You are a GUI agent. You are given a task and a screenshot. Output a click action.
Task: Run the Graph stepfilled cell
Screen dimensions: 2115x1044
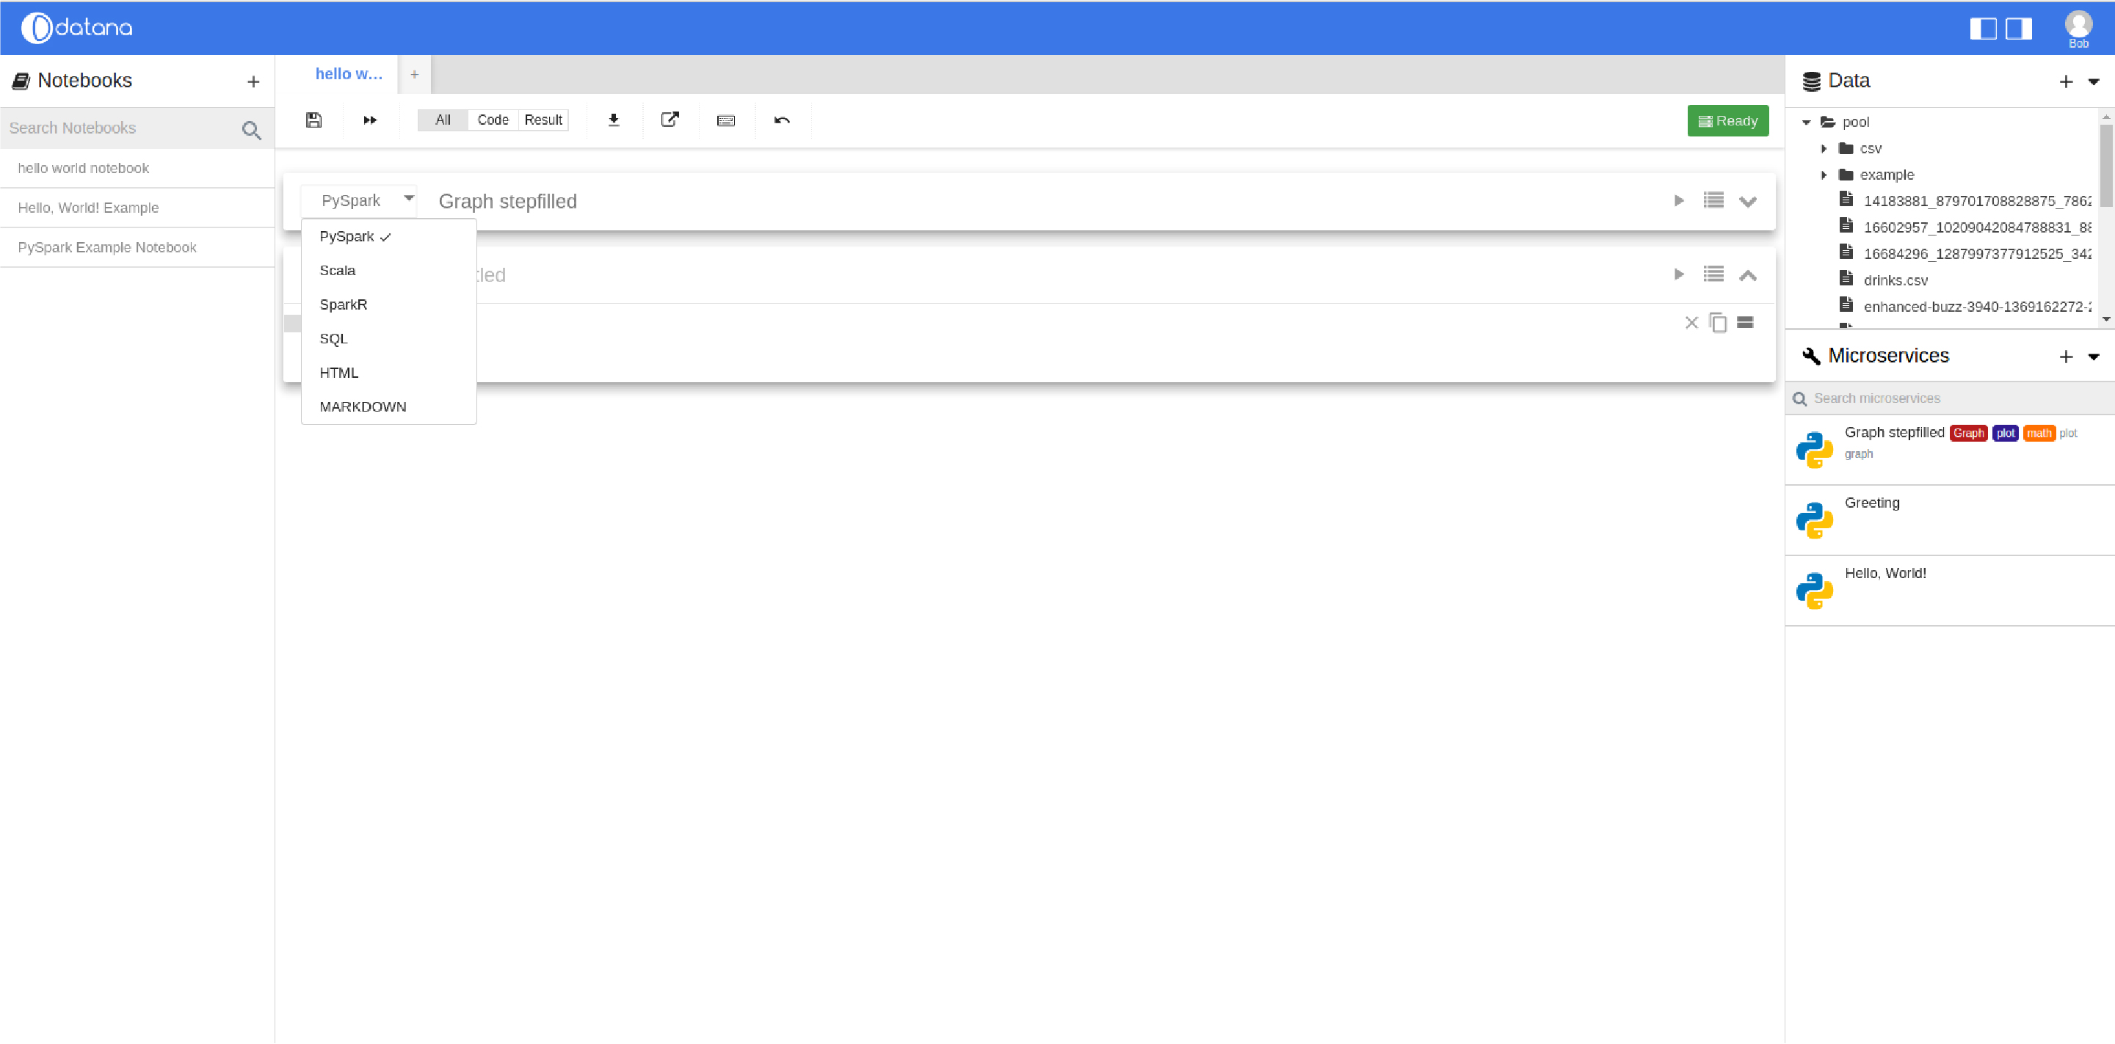pos(1679,200)
